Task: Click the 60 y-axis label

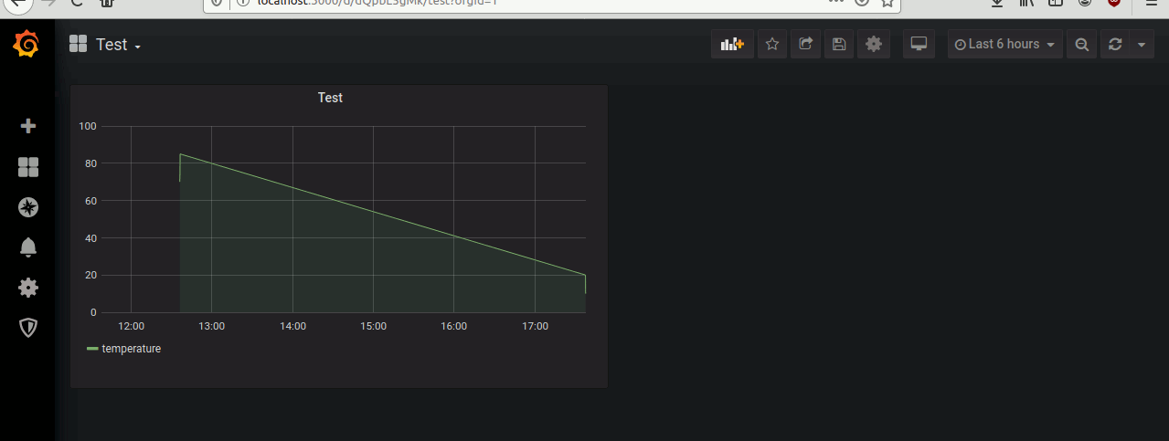Action: pyautogui.click(x=90, y=201)
